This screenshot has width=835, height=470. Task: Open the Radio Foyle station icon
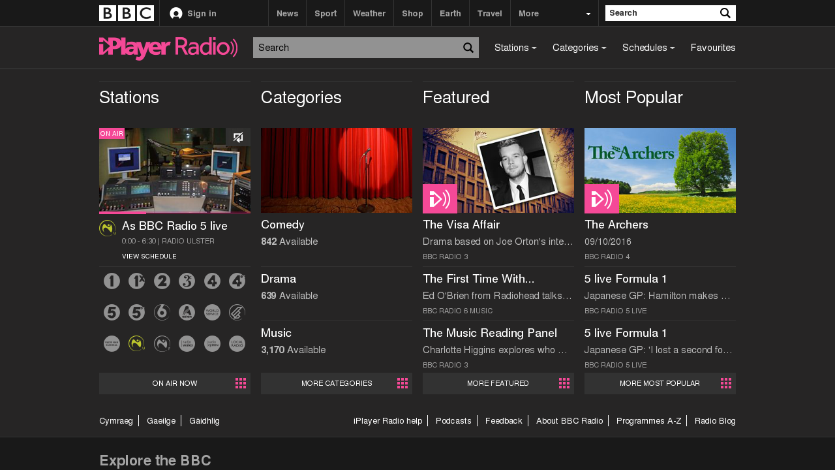pyautogui.click(x=162, y=343)
